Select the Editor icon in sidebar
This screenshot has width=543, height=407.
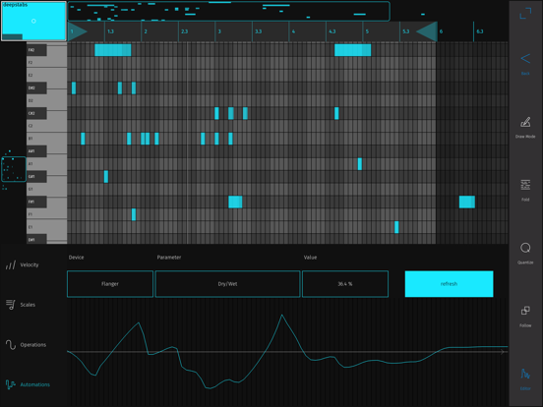pos(525,374)
